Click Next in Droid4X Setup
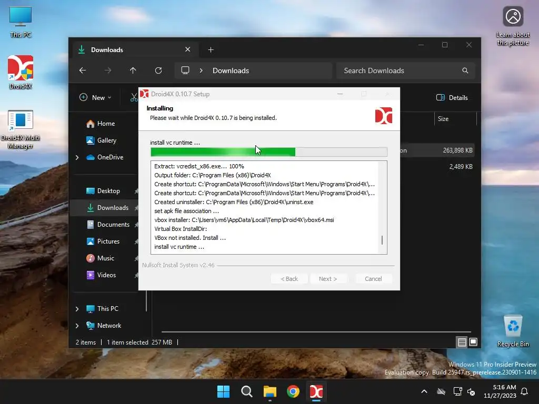This screenshot has width=539, height=404. tap(328, 279)
